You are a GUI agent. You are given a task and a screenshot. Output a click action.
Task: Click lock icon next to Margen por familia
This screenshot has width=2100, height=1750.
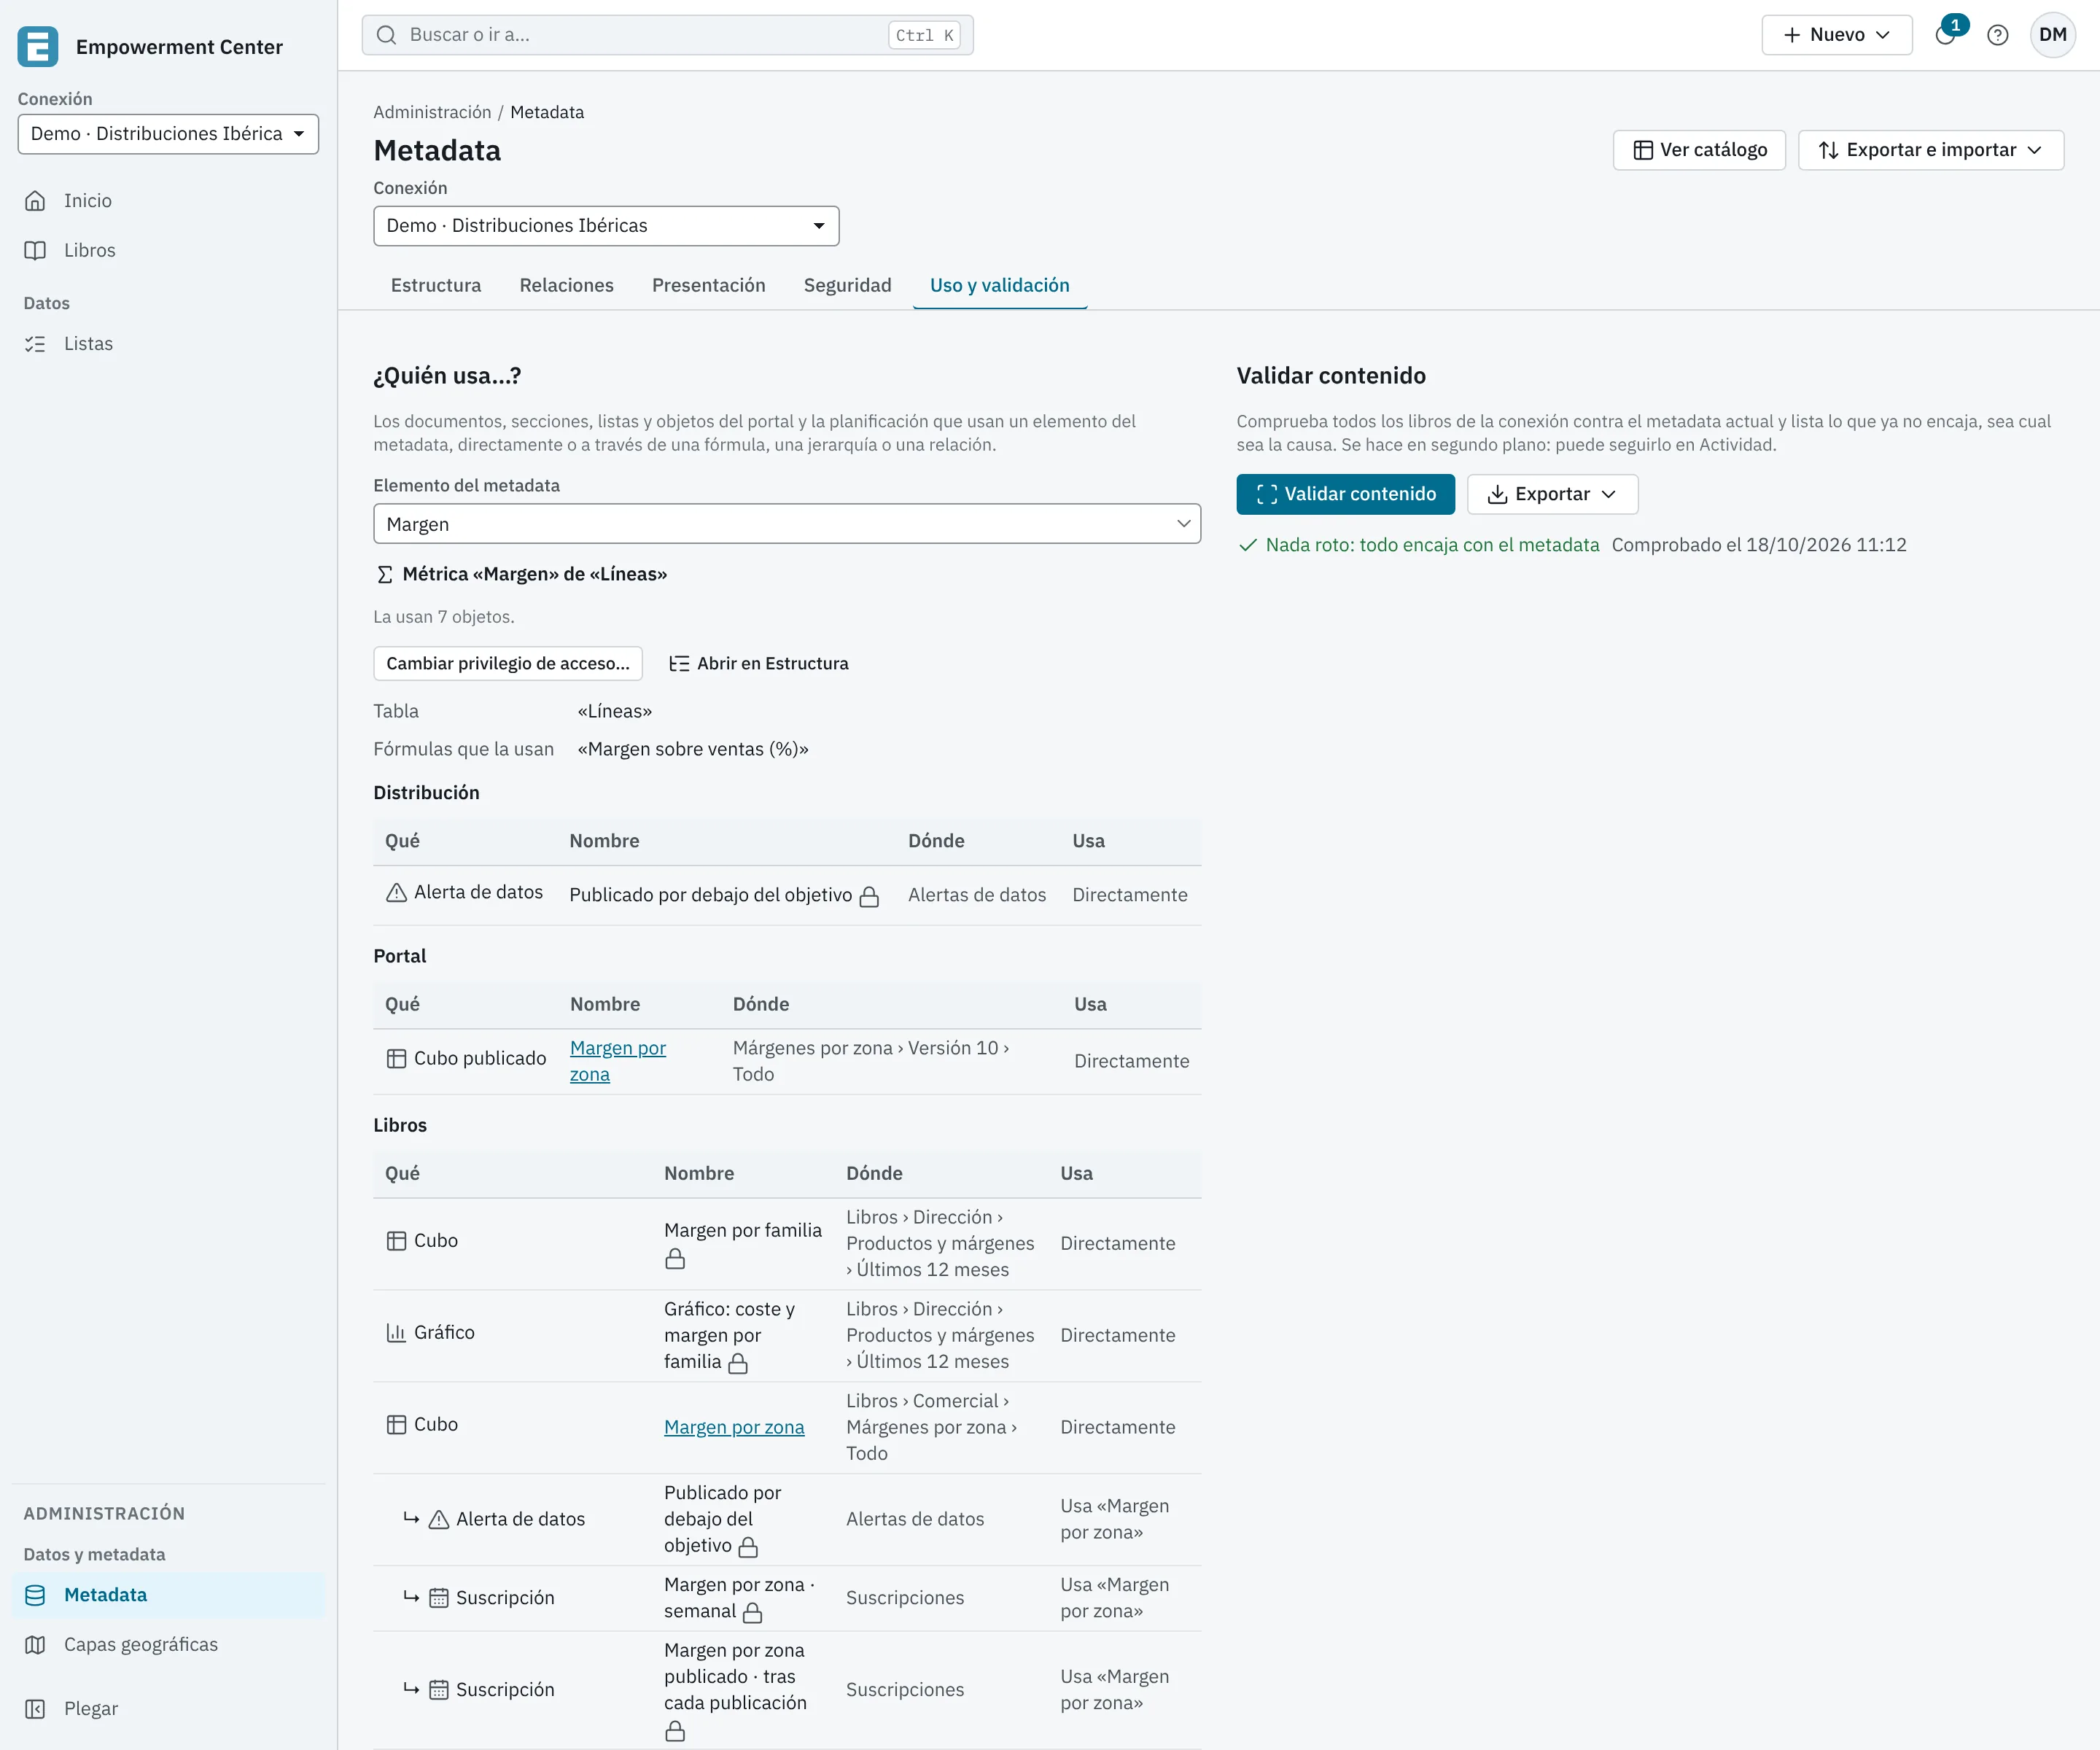(675, 1259)
